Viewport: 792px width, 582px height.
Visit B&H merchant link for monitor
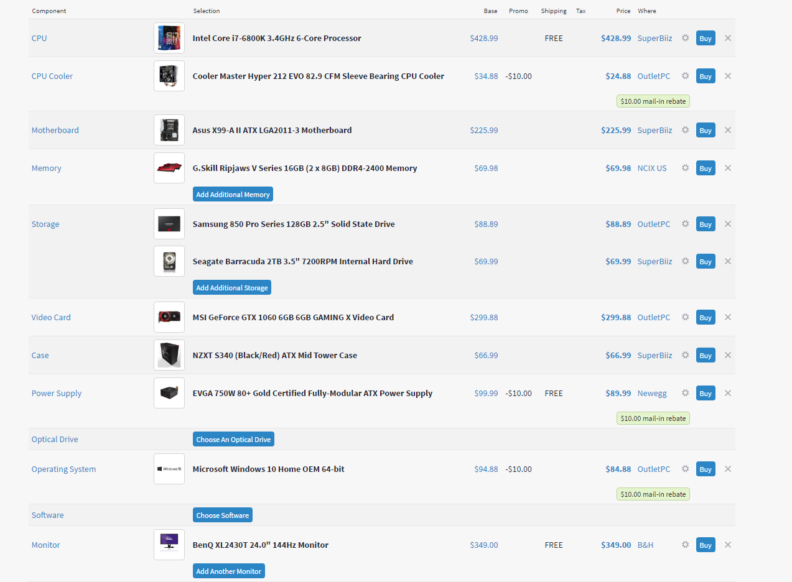(646, 545)
